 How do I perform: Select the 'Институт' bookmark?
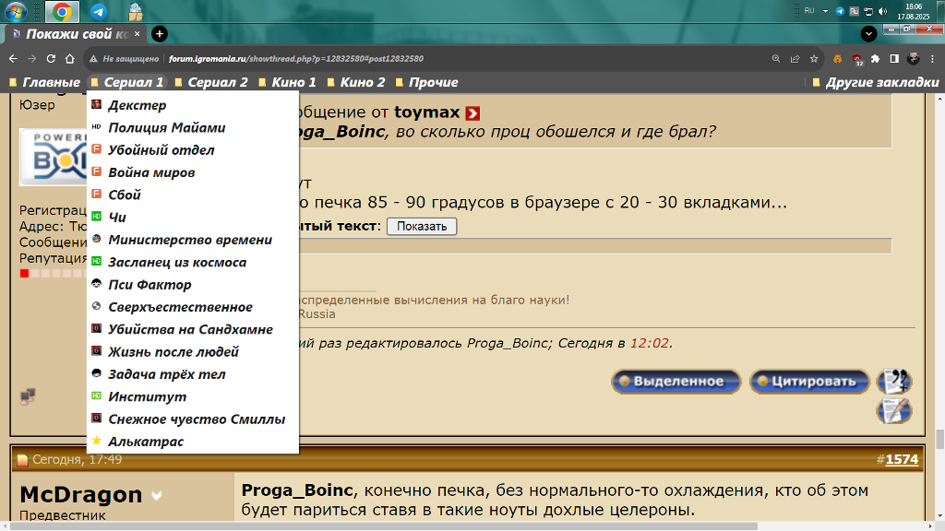pos(193,396)
